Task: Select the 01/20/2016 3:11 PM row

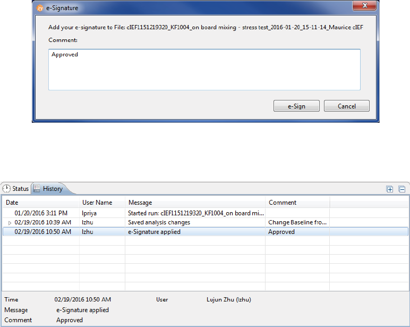Action: pyautogui.click(x=205, y=213)
